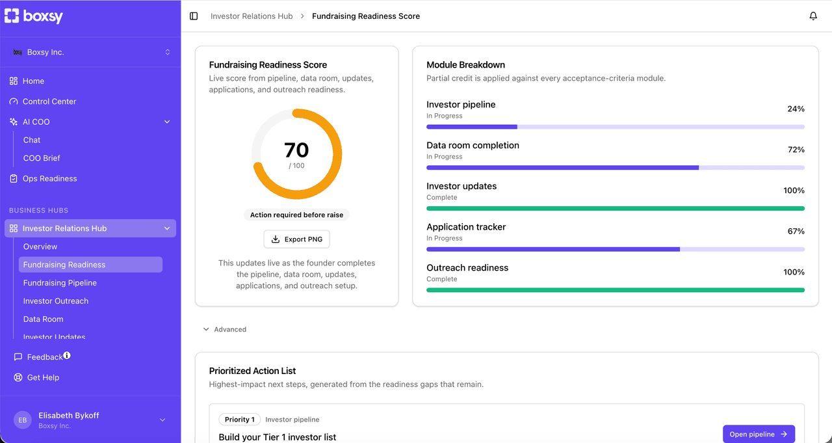Screen dimensions: 832x443
Task: Click the arrow icon in Open pipeline
Action: [x=784, y=435]
